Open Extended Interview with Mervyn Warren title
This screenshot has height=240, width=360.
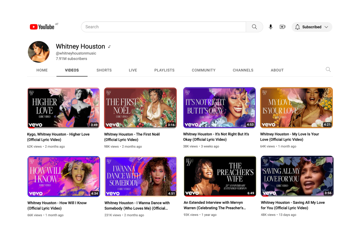click(x=215, y=205)
